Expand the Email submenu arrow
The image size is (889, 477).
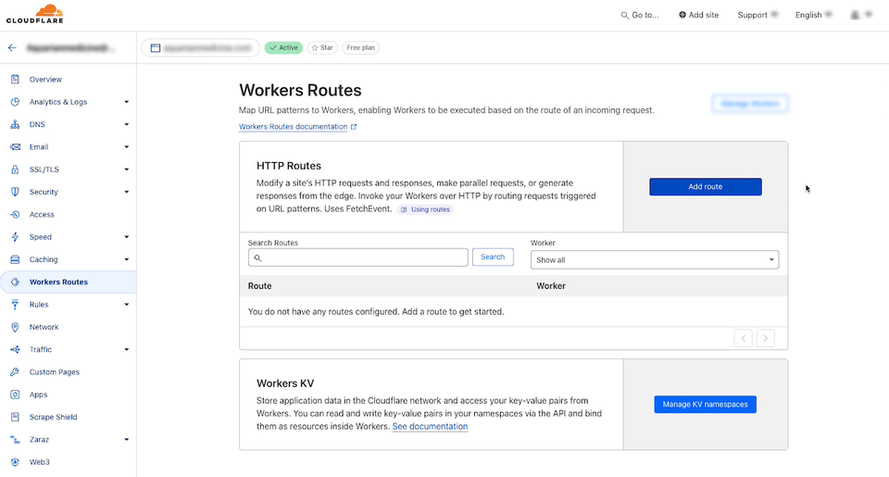[x=127, y=147]
